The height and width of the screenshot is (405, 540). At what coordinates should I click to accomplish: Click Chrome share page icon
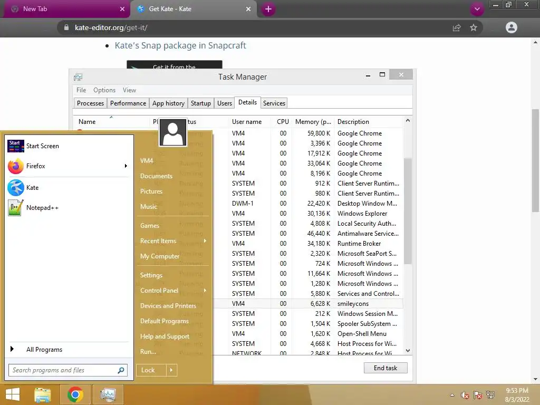point(457,28)
